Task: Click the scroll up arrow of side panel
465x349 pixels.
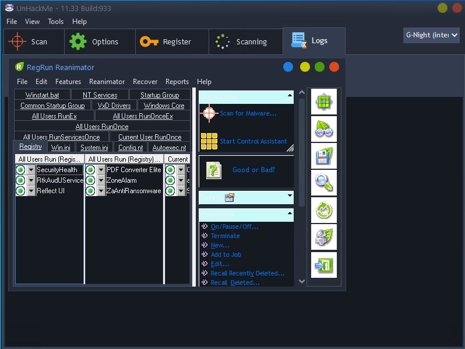Action: [x=302, y=92]
